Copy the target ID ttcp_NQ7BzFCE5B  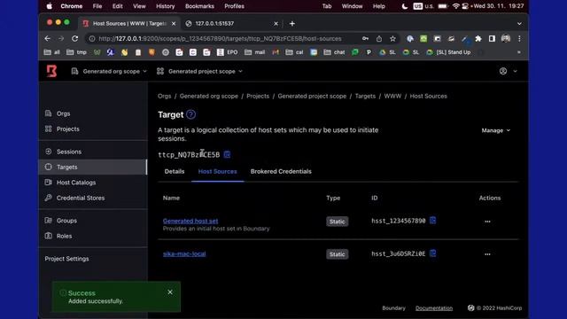[x=227, y=154]
